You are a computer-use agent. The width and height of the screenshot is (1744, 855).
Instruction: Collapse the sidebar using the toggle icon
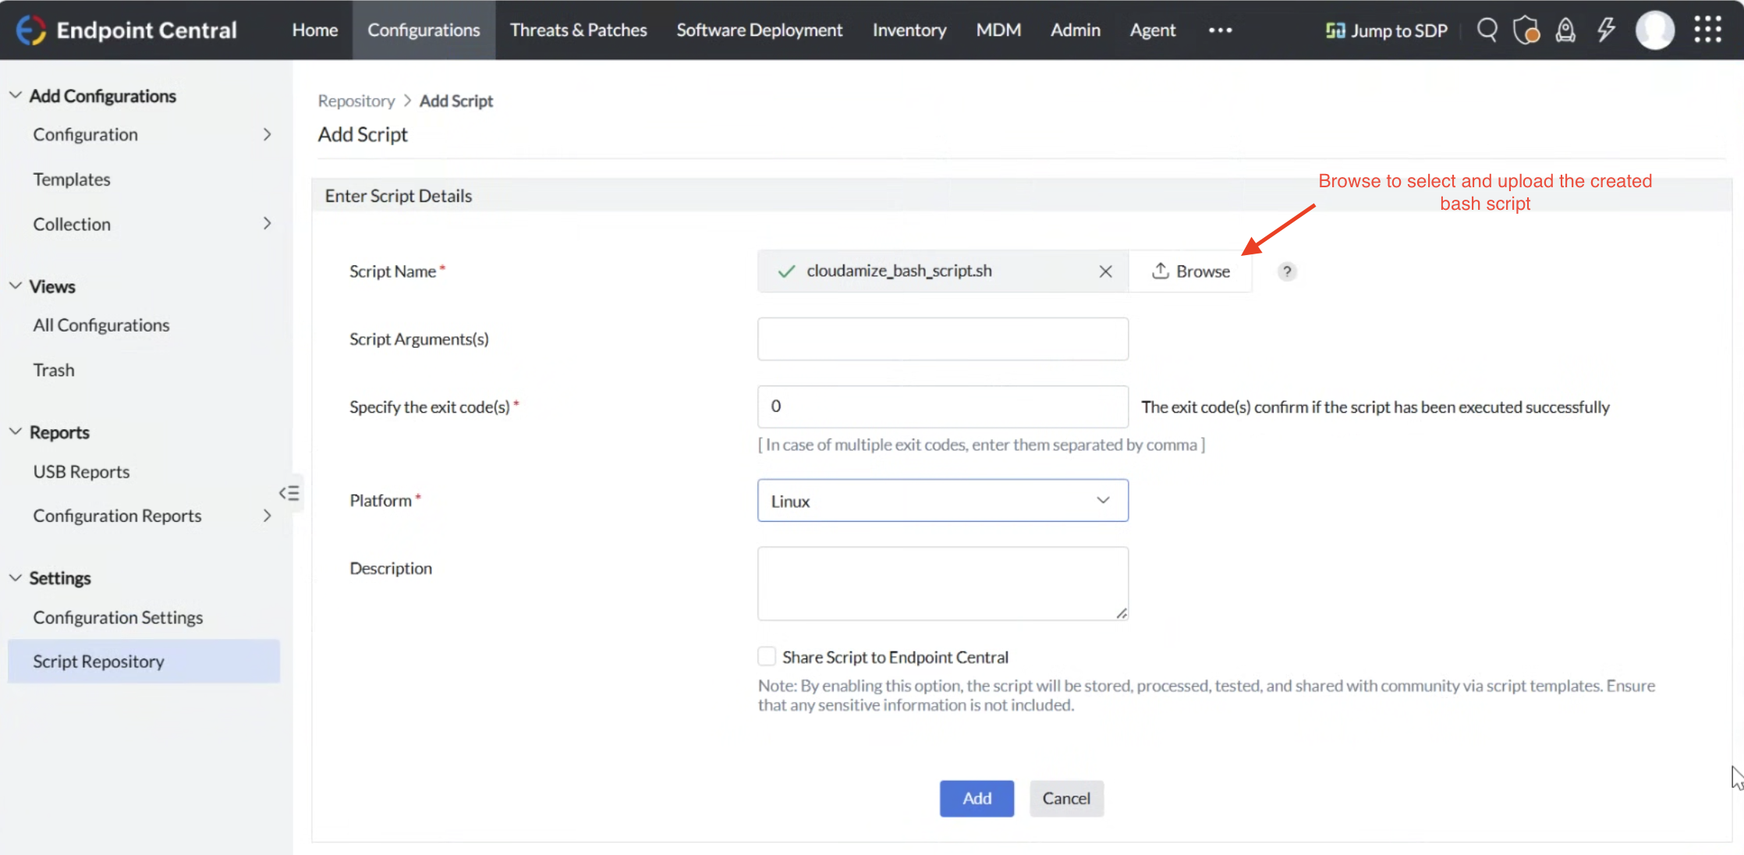(289, 493)
